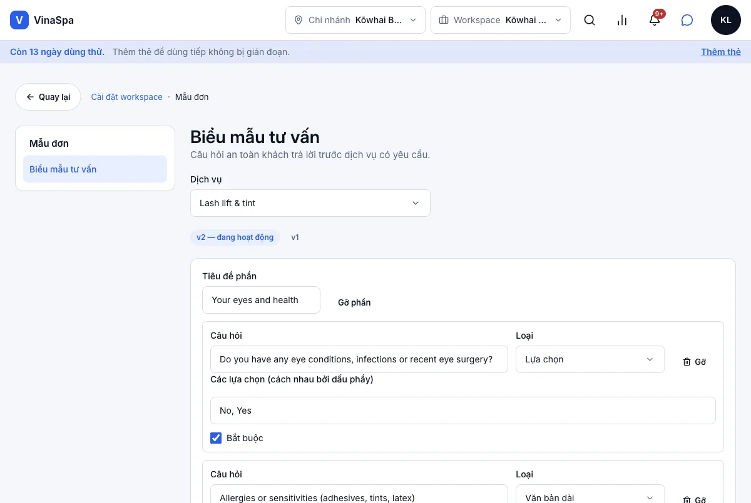Open the chat messages icon

pyautogui.click(x=687, y=20)
